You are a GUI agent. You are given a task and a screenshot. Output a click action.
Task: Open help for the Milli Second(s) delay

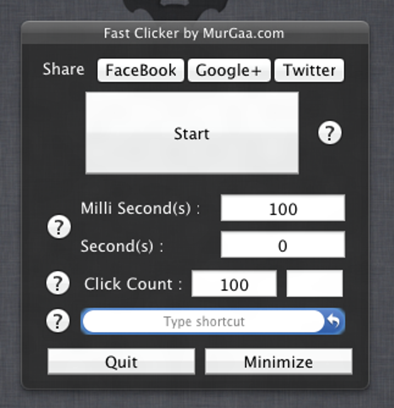coord(59,227)
